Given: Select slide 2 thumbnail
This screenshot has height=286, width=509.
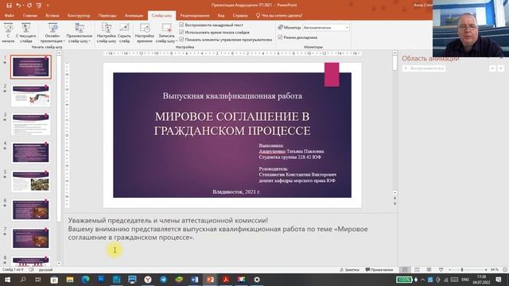Looking at the screenshot, I should [x=31, y=95].
